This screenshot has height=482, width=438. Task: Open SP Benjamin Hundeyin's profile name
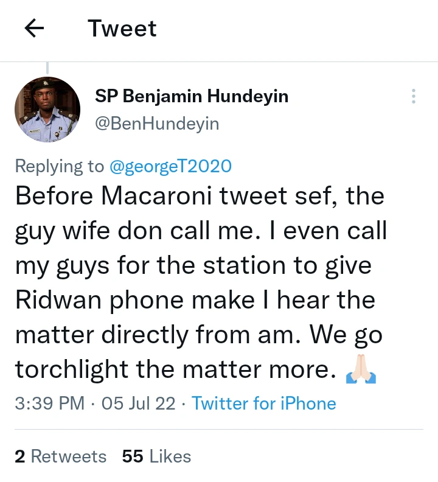[x=192, y=96]
